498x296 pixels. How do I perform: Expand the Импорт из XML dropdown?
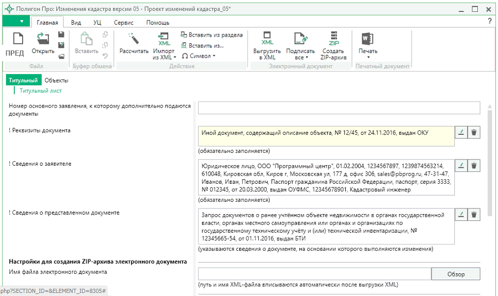click(164, 57)
